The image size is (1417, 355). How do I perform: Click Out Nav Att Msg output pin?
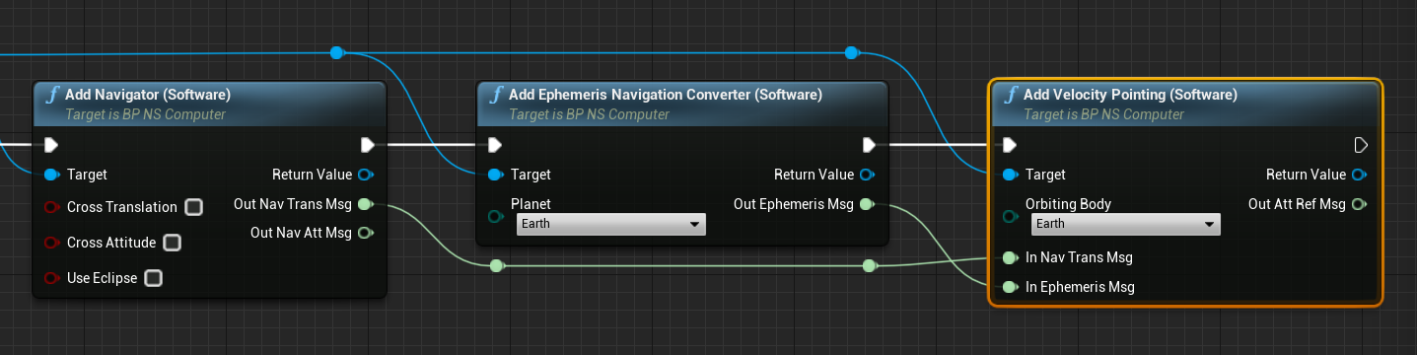[x=365, y=233]
